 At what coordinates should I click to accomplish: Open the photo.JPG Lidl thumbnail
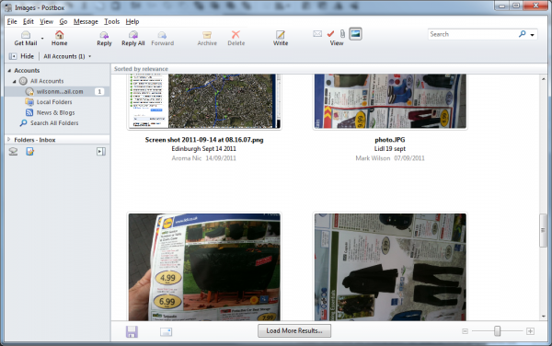pos(390,101)
